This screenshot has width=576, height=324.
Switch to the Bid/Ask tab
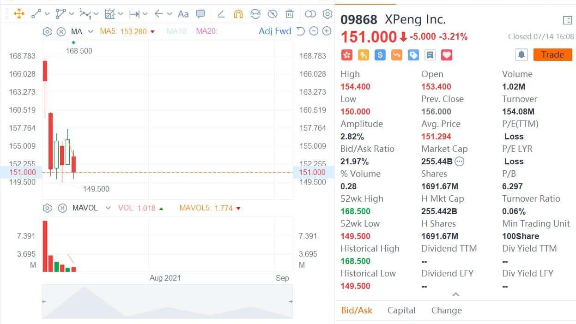point(357,310)
